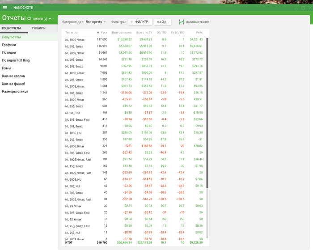This screenshot has height=250, width=313.
Task: Select the NL 50$, 6max, Fast row
Action: [x=134, y=119]
